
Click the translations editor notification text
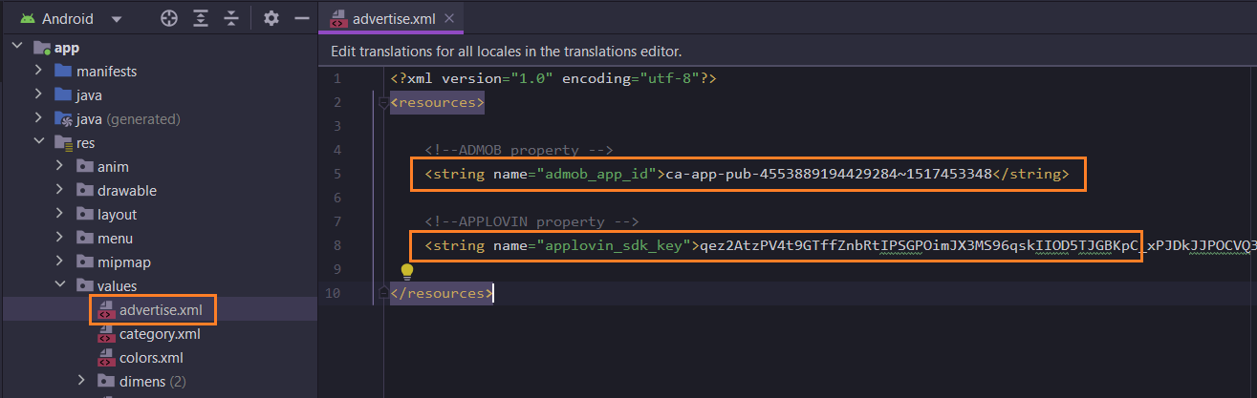click(506, 52)
